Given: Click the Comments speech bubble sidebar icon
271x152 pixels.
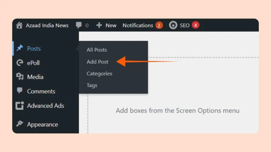Looking at the screenshot, I should tap(20, 91).
